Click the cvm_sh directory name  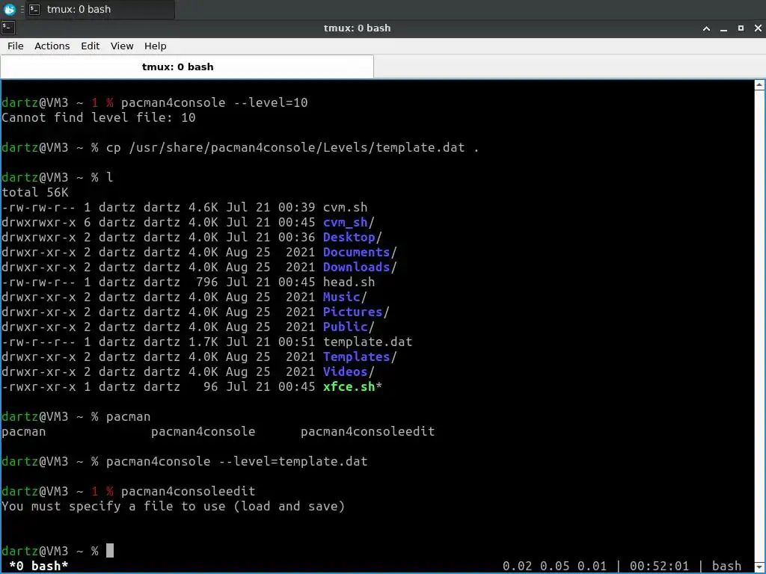point(345,223)
